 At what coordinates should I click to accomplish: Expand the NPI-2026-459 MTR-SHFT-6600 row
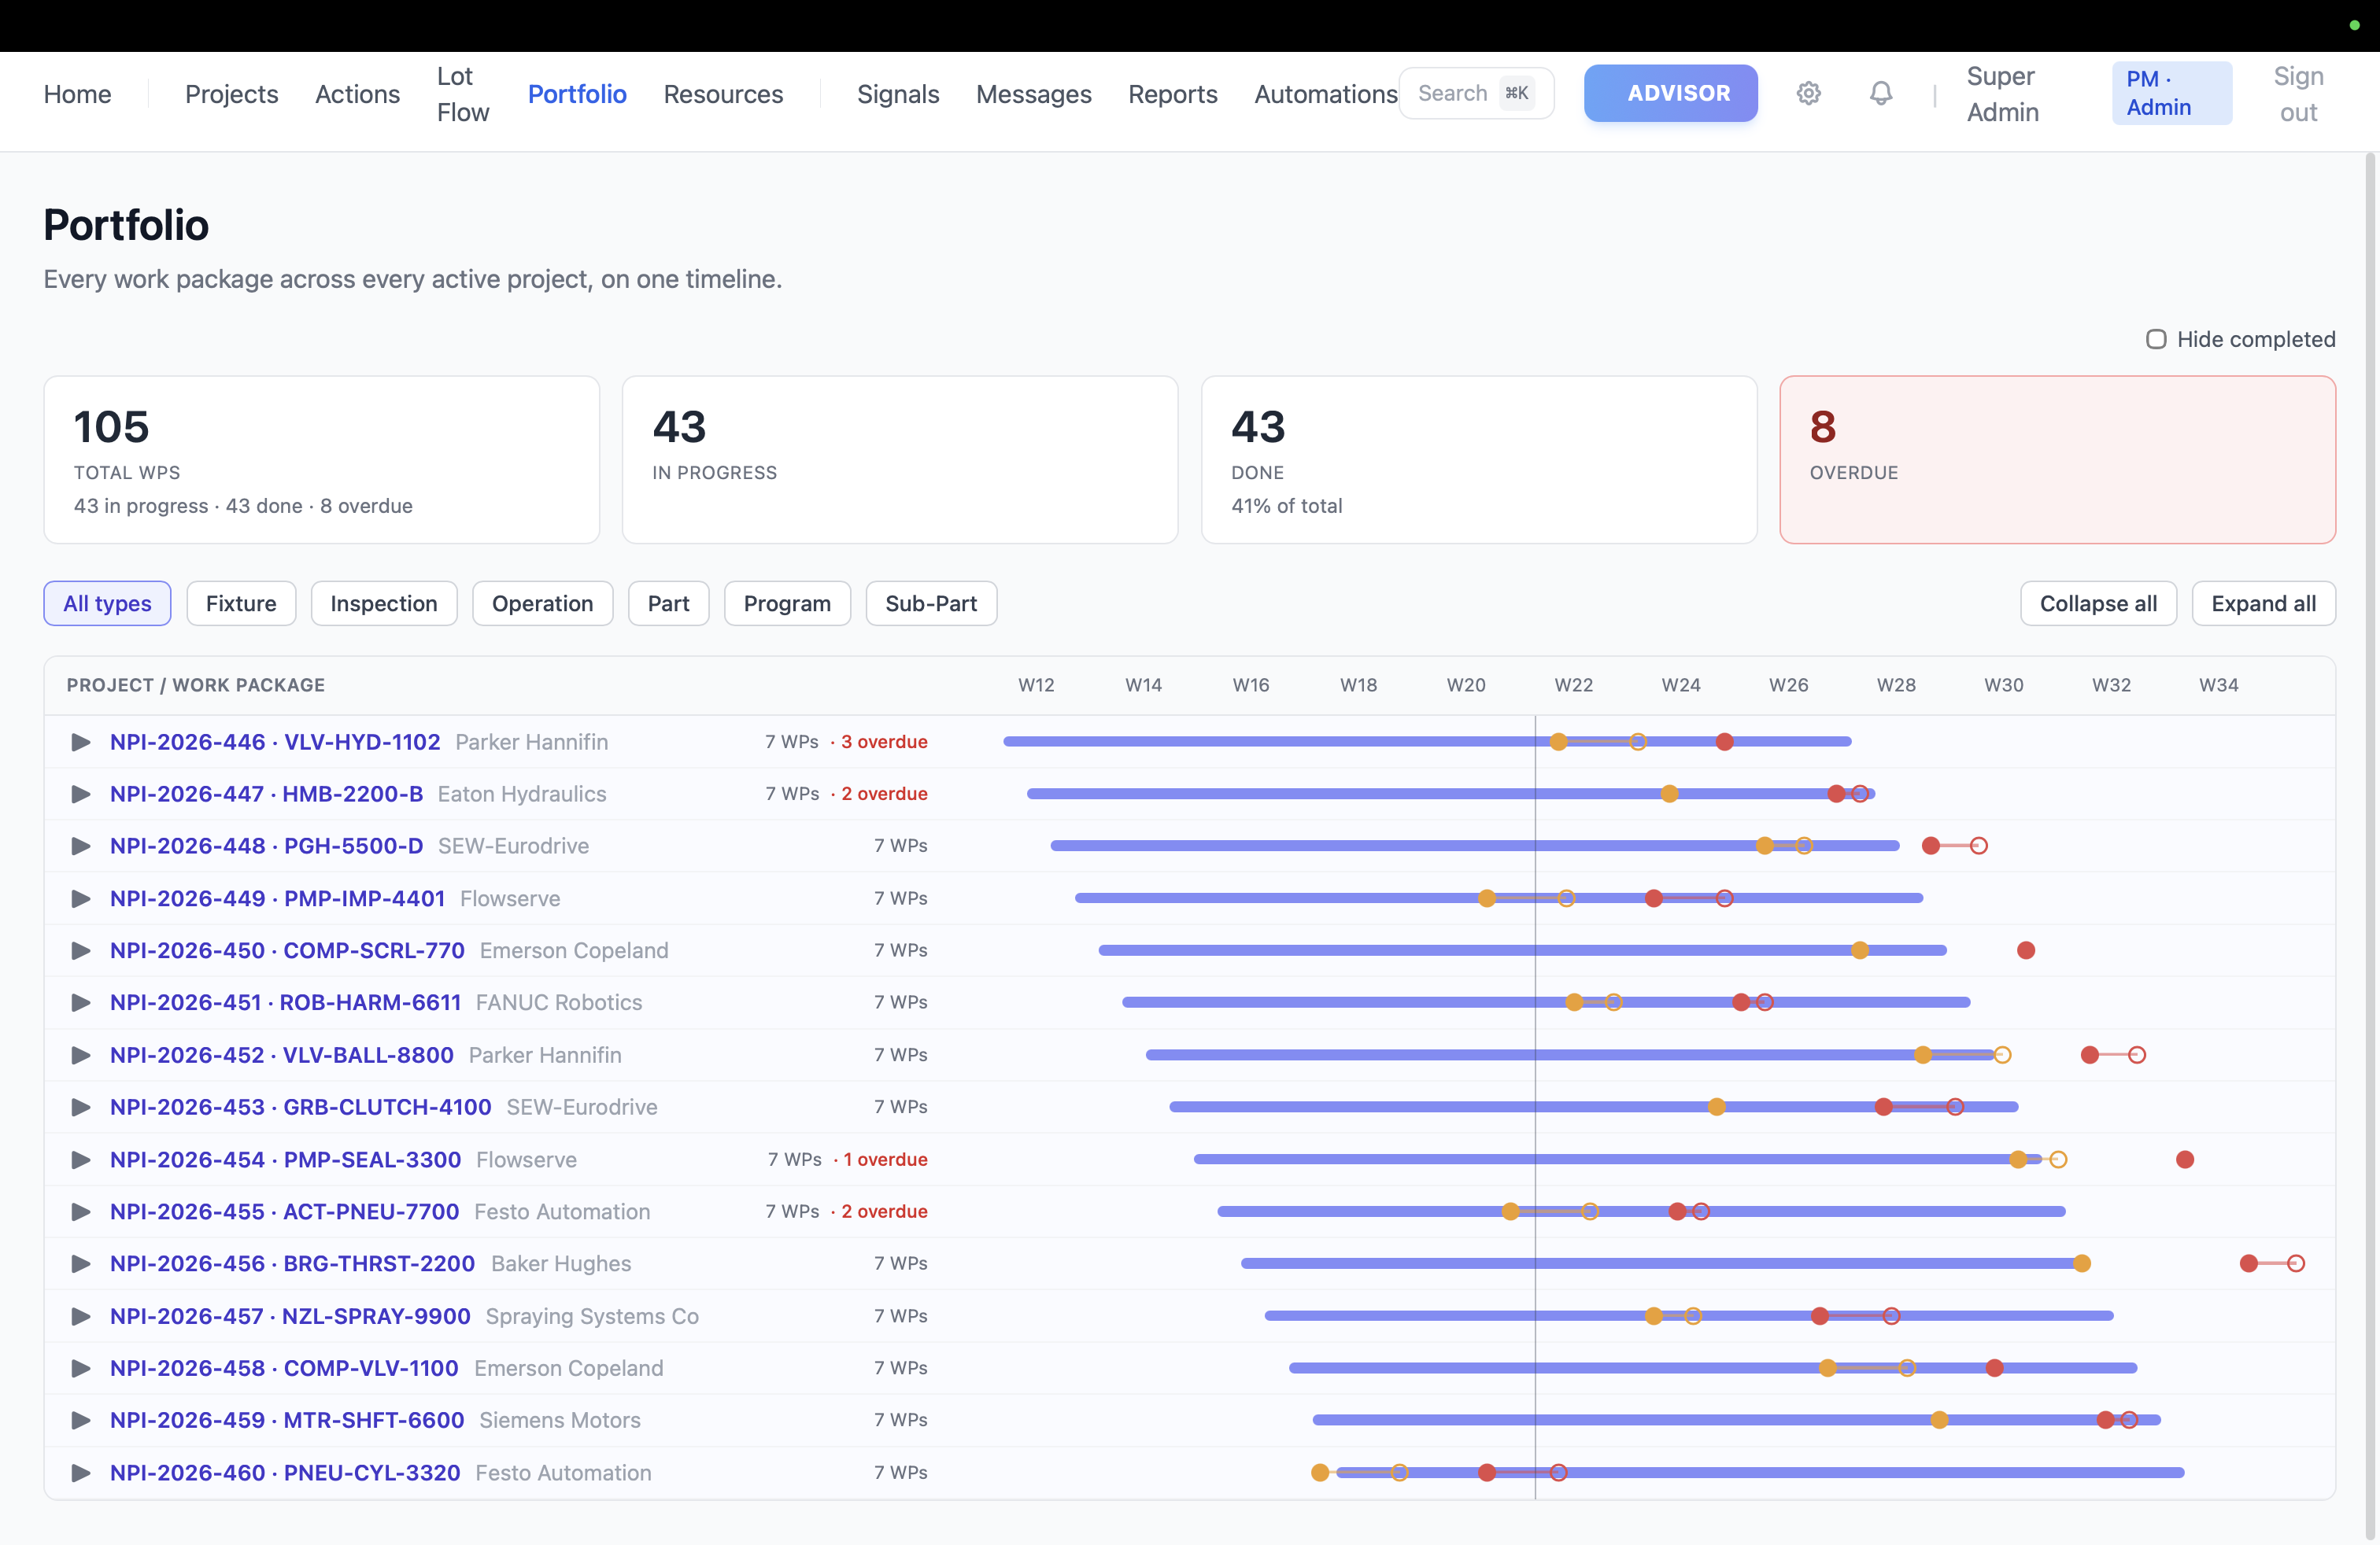(81, 1420)
